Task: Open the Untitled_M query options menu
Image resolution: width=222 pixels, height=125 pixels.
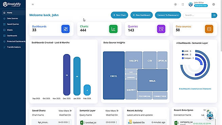Action: tap(116, 122)
